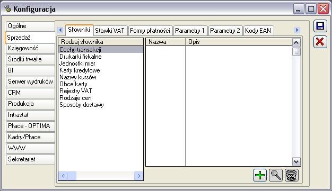Click the dictionary list's right scroll arrow

coord(138,176)
